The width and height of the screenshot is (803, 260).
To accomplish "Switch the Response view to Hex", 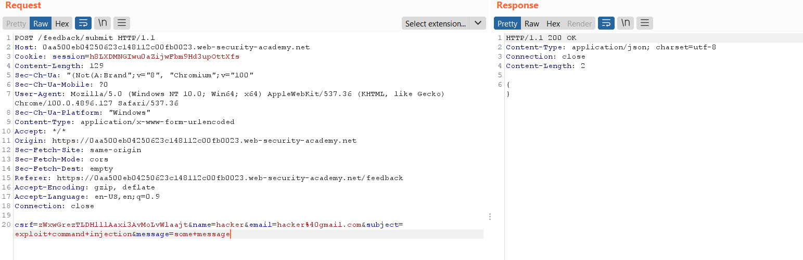I will (x=553, y=23).
